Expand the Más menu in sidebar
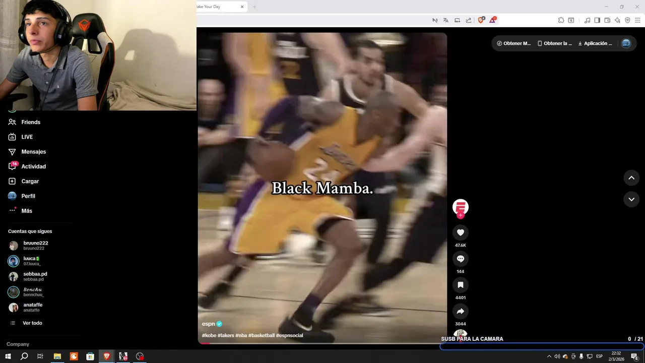The height and width of the screenshot is (363, 645). [x=20, y=211]
